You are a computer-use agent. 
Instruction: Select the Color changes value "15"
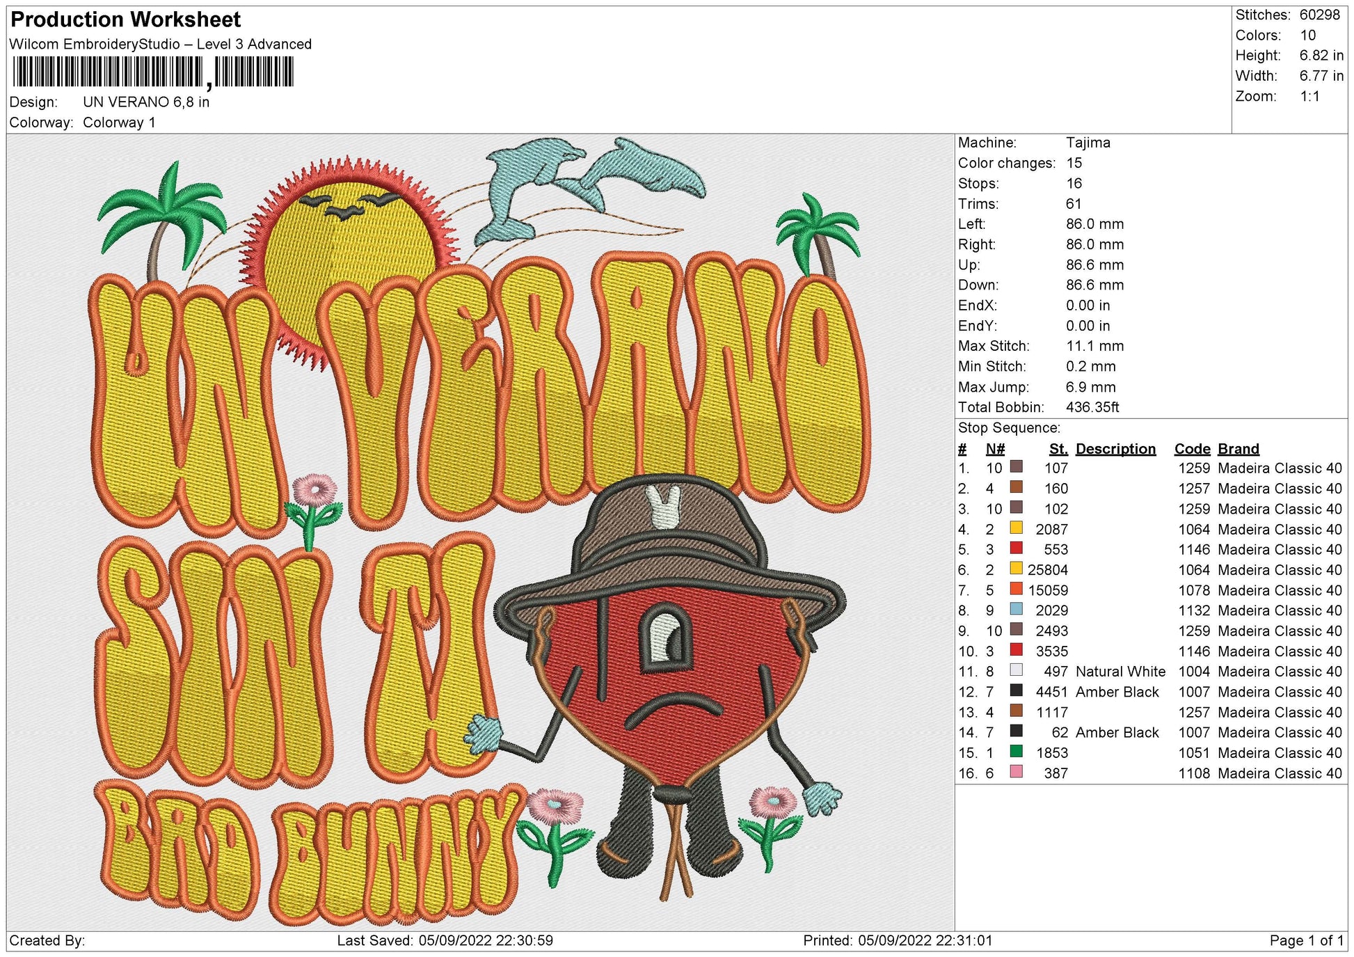[1074, 163]
